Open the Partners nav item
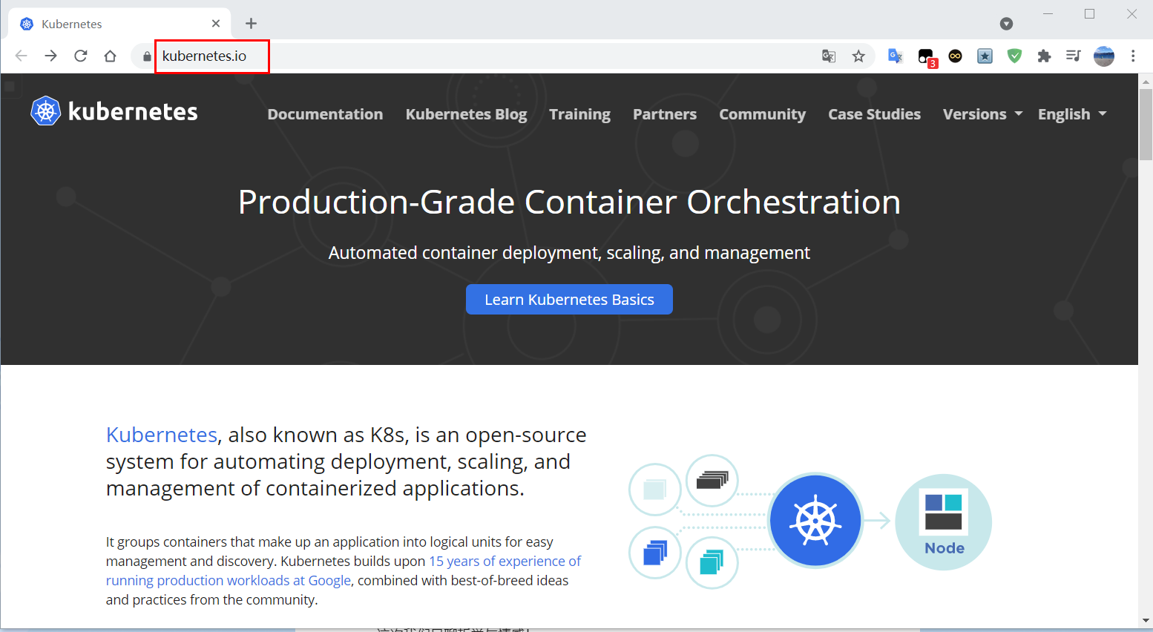Screen dimensions: 1153x632 click(x=665, y=114)
